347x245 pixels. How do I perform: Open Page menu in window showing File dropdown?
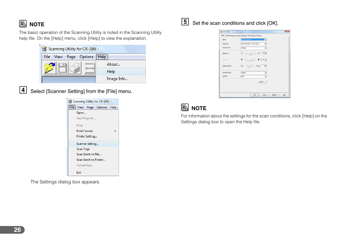pyautogui.click(x=90, y=107)
